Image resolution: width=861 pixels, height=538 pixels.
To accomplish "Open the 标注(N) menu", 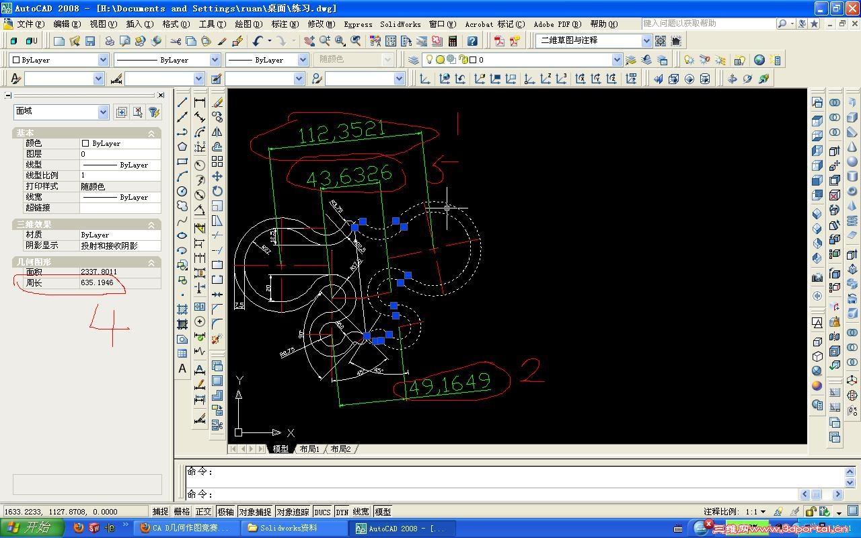I will coord(285,24).
